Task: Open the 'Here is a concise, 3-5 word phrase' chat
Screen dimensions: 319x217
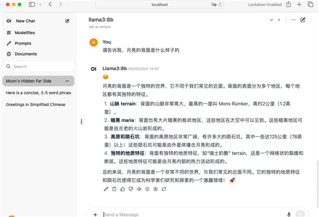Action: 38,93
